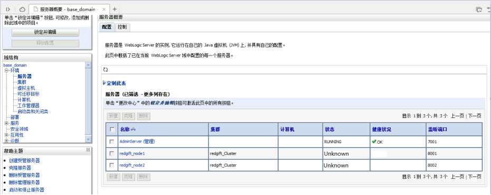
Task: Click 克隆 button below the servers table
Action: (x=128, y=177)
